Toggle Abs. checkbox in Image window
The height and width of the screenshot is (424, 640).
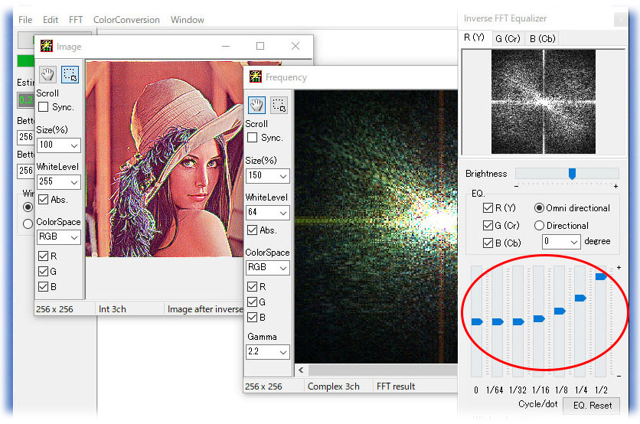coord(44,199)
